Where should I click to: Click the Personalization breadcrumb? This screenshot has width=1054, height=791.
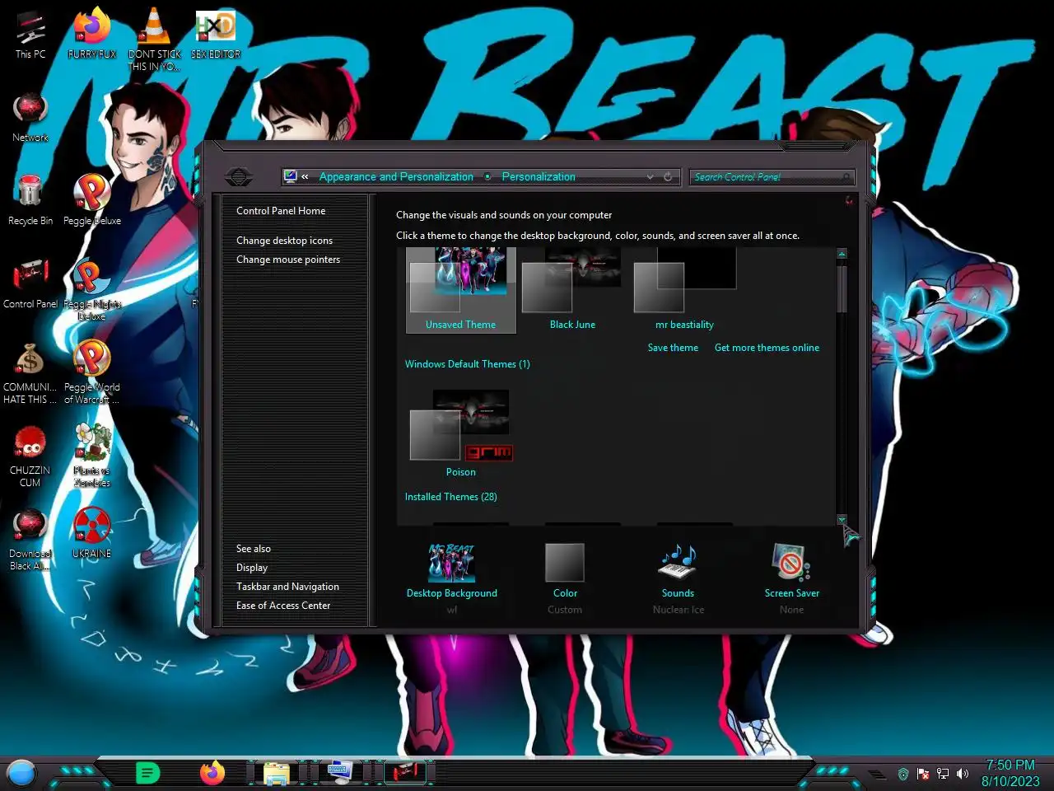(539, 176)
